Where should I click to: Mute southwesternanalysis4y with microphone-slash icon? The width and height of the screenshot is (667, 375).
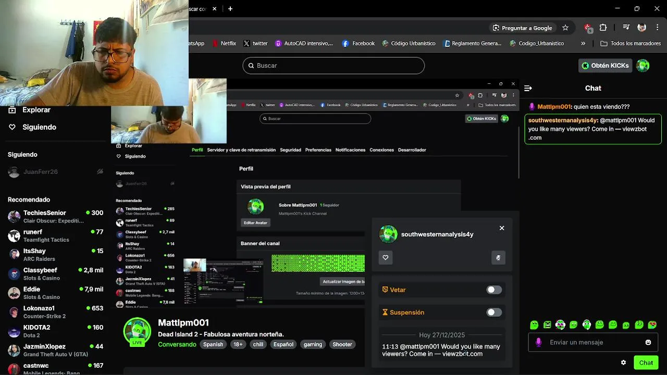click(498, 257)
